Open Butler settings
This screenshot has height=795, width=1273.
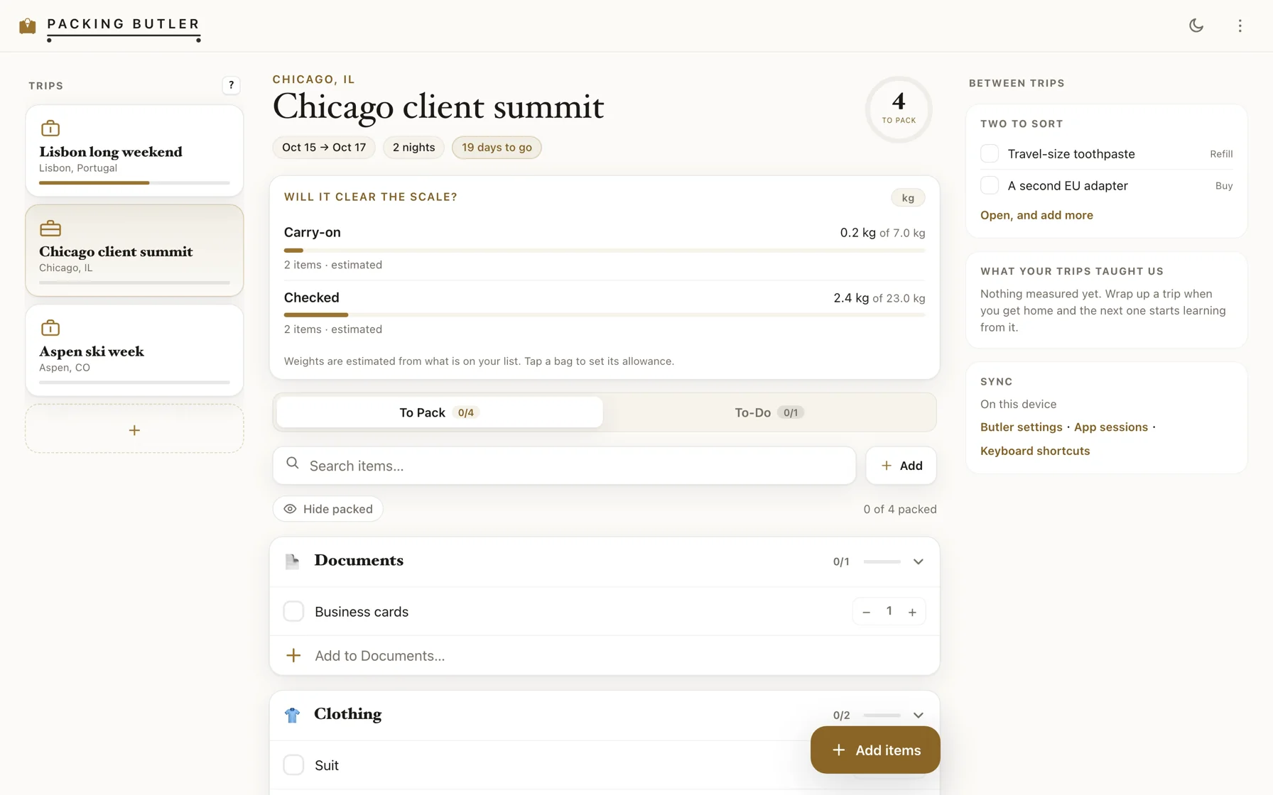1021,427
